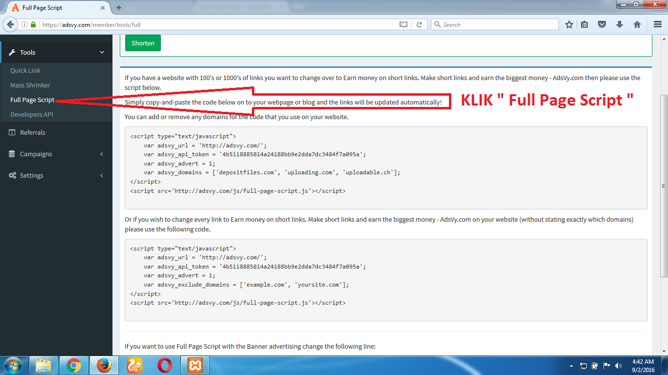Bookmark this page with star icon
668x375 pixels.
pos(569,24)
